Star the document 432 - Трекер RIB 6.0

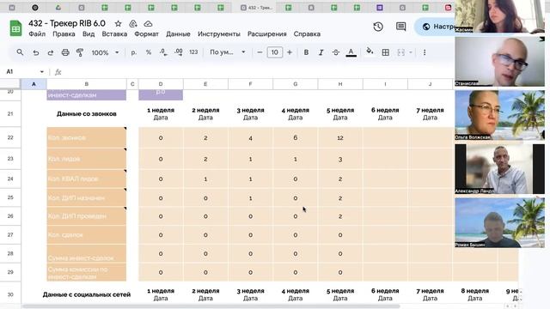(x=119, y=24)
